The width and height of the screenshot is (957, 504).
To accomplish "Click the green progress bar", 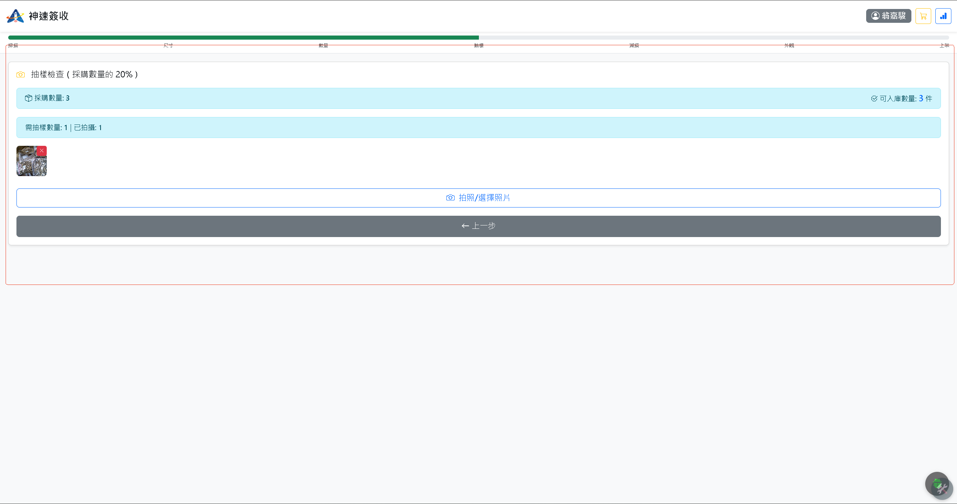I will (243, 37).
